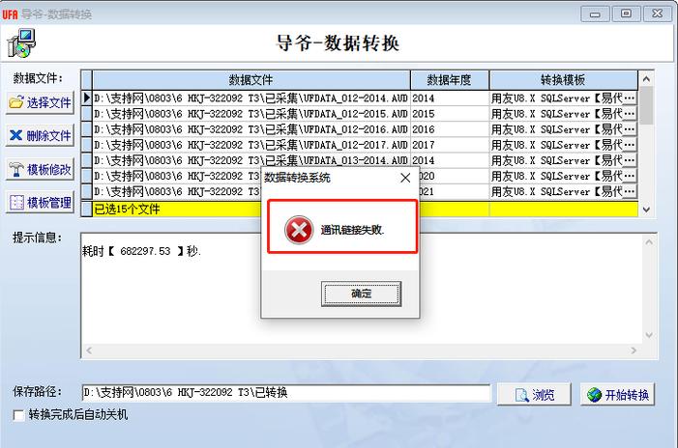Click the 保存路径 input field

[286, 393]
